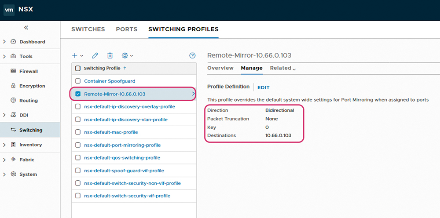Click the Dashboard gauge icon

tap(14, 41)
